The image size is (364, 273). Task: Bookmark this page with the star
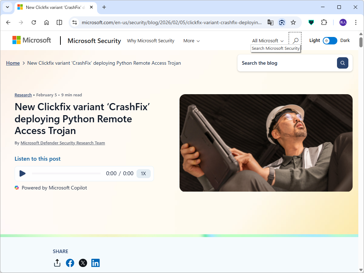pos(293,22)
